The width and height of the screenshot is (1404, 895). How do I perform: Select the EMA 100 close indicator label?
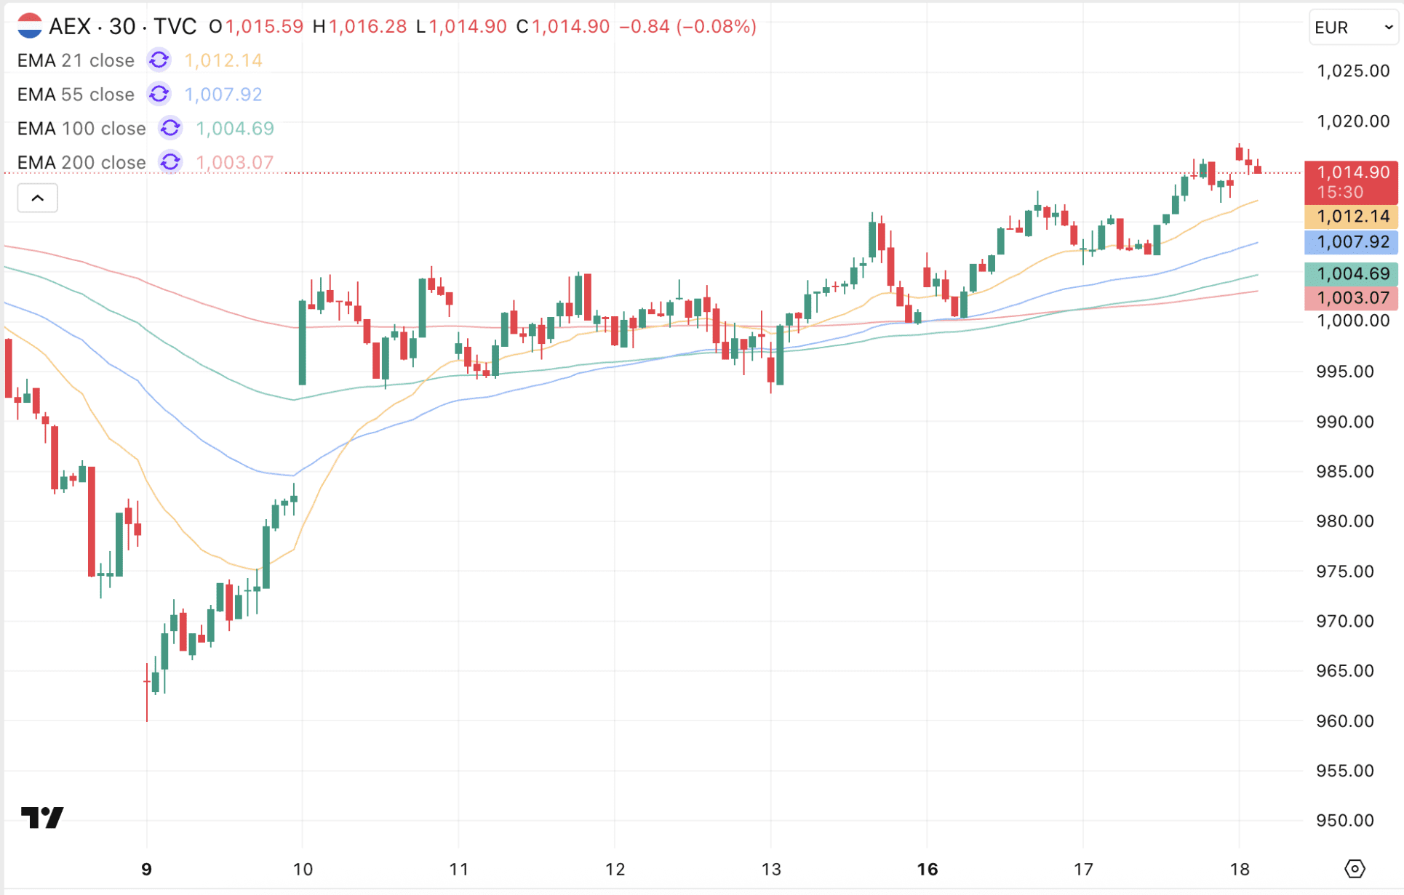pos(81,129)
